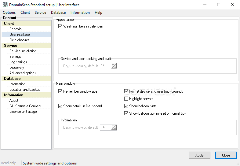Select Field chooser in Content tree
Screen dimensions: 240x166
pos(26,40)
